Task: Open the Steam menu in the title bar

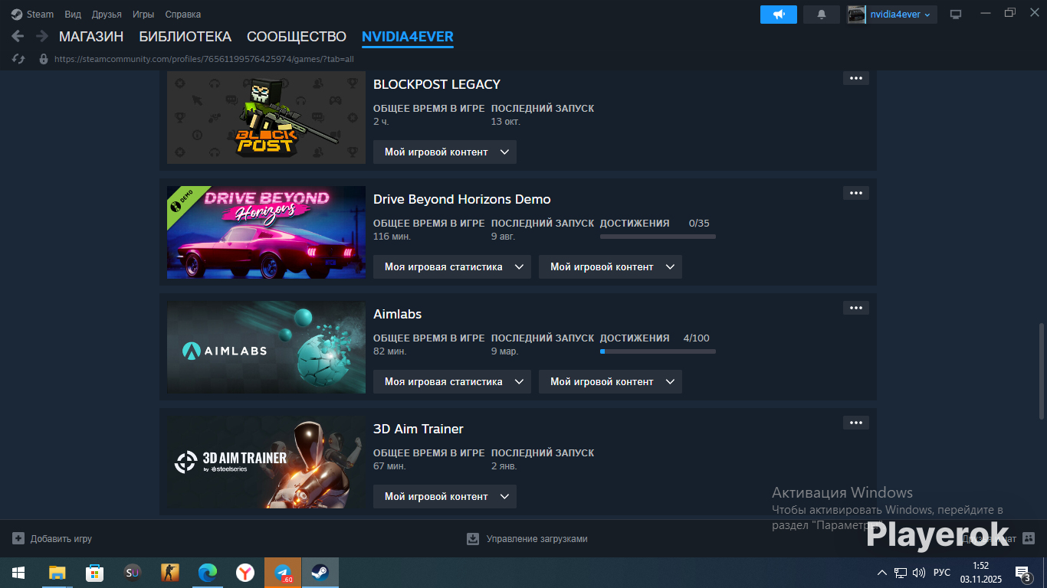Action: (32, 15)
